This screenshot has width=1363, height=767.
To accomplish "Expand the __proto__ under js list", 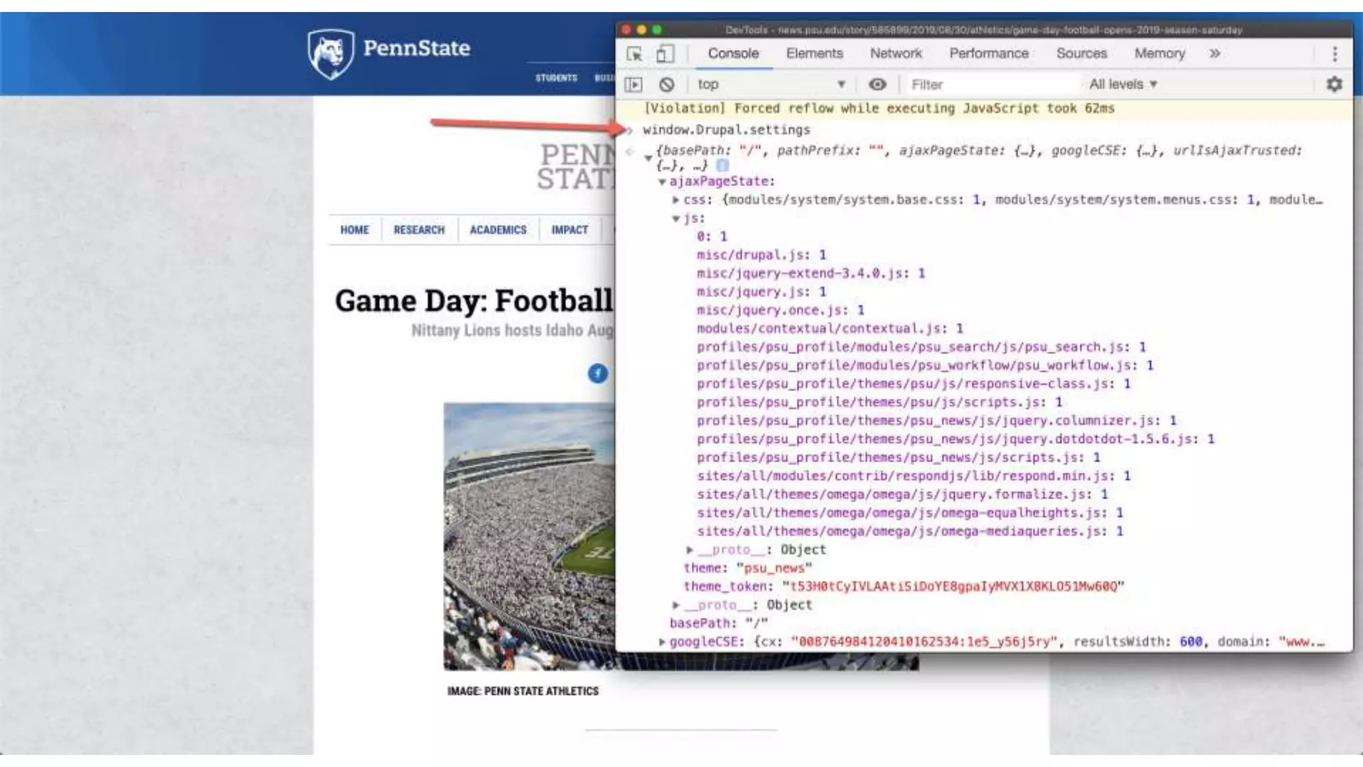I will coord(689,550).
